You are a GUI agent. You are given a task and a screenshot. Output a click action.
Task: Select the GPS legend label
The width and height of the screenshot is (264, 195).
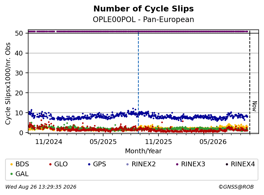(x=99, y=164)
